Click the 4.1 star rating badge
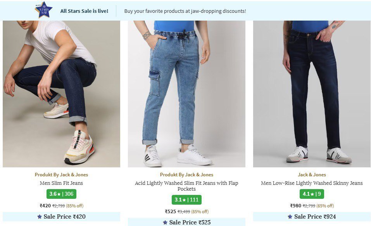Screen dimensions: 371x226 (312, 194)
